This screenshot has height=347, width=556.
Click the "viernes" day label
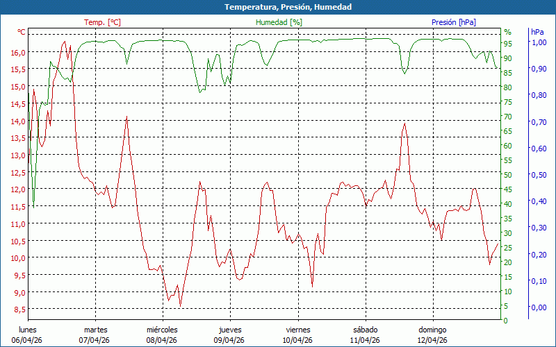[297, 330]
